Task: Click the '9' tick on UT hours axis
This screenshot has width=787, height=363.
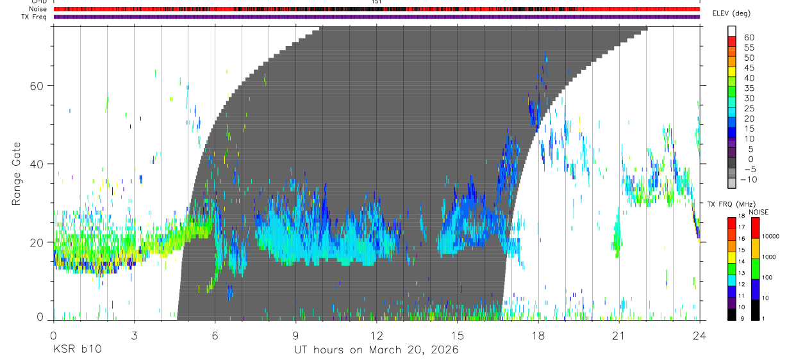Action: click(x=295, y=335)
